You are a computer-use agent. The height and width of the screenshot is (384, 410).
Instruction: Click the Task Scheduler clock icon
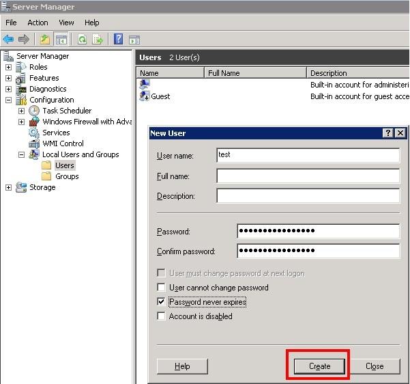34,111
